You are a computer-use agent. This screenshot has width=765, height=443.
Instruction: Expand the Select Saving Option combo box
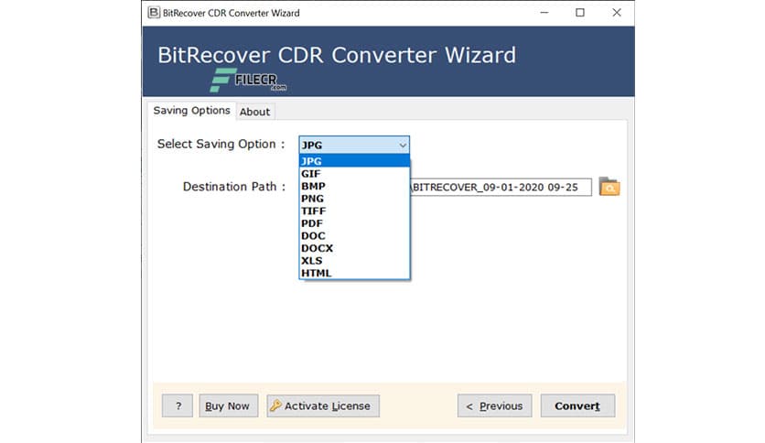(x=354, y=145)
